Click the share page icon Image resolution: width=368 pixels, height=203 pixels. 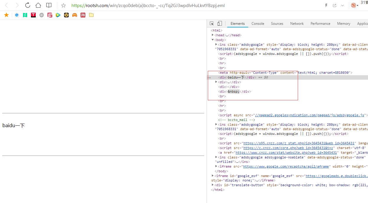pyautogui.click(x=334, y=5)
